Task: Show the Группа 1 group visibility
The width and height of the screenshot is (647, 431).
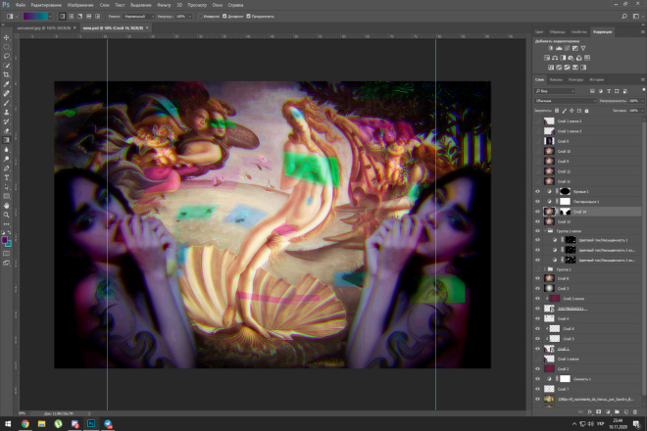Action: (x=537, y=269)
